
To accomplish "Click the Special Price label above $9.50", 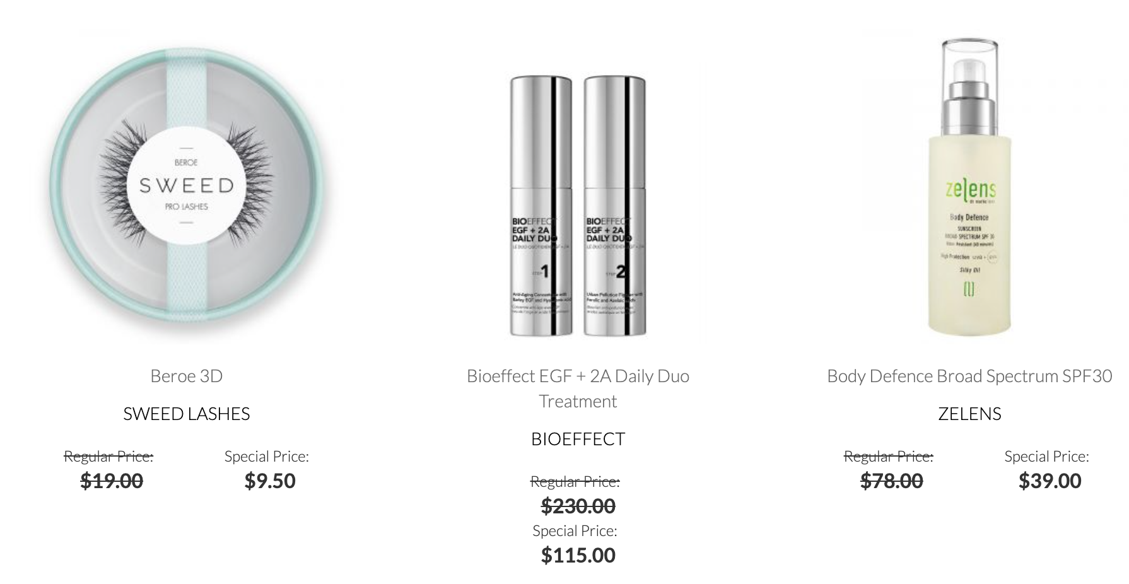I will pos(267,456).
